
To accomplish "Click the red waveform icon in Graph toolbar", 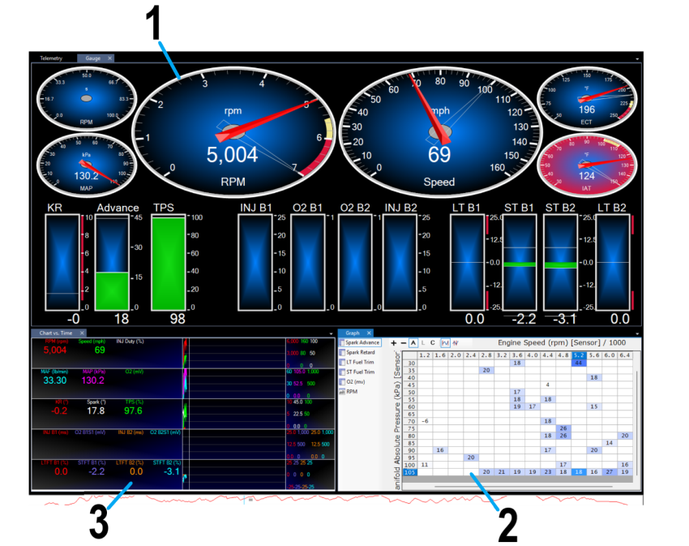I will click(x=456, y=343).
